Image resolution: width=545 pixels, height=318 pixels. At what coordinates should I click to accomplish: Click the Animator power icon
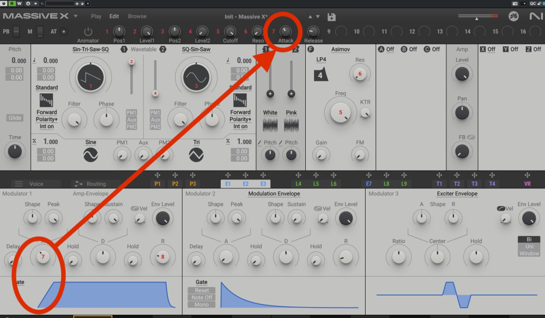click(88, 32)
